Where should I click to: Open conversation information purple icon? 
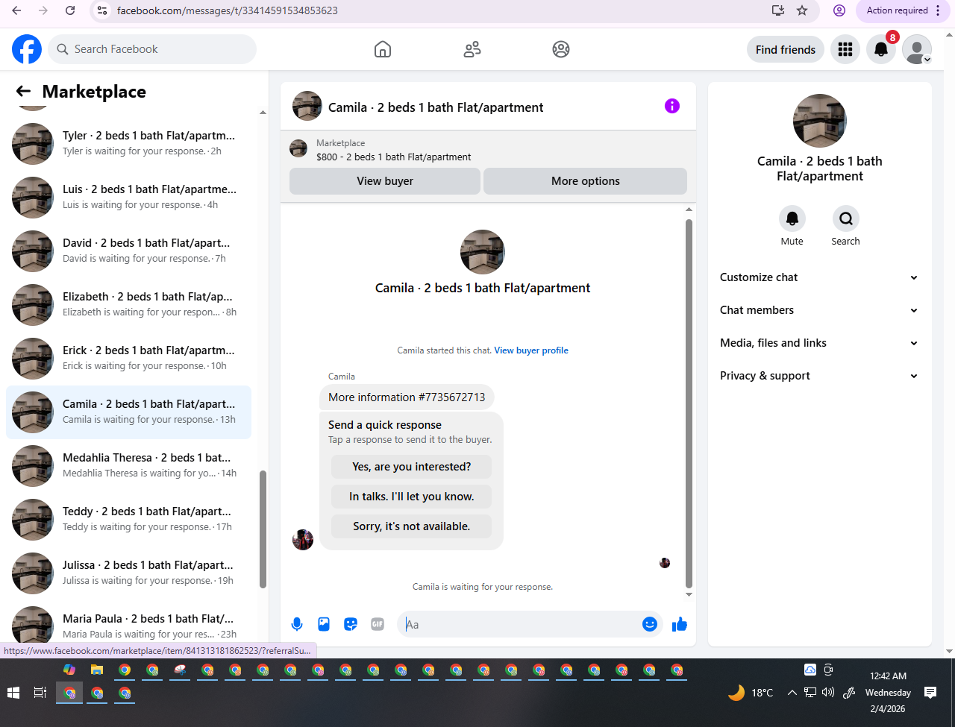[x=672, y=106]
